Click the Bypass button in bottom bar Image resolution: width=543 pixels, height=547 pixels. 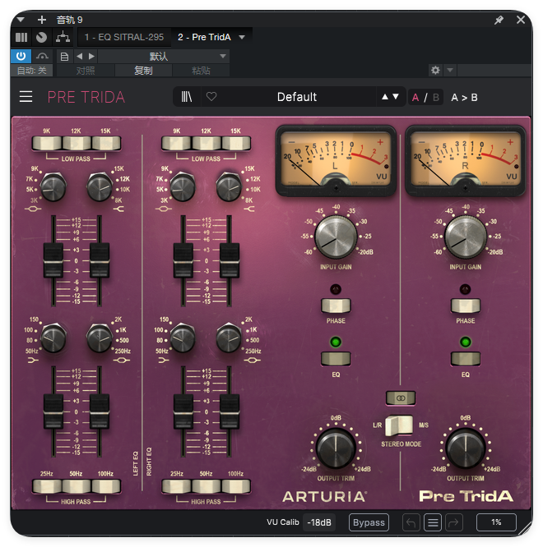click(x=369, y=522)
